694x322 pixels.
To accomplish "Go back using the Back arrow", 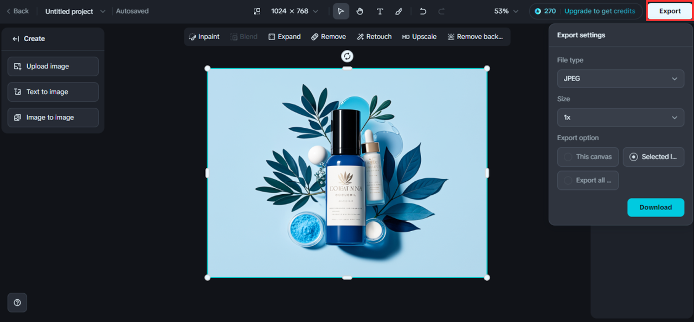I will (17, 11).
